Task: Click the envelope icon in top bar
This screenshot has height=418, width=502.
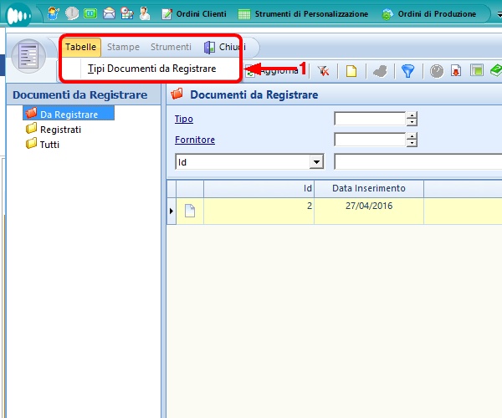Action: pos(109,14)
